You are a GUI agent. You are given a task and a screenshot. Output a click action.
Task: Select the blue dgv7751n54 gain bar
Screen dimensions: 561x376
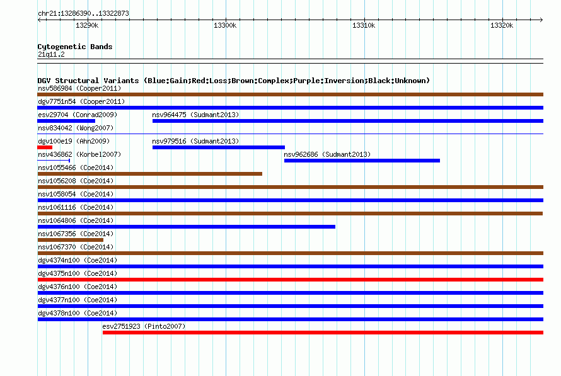point(290,108)
